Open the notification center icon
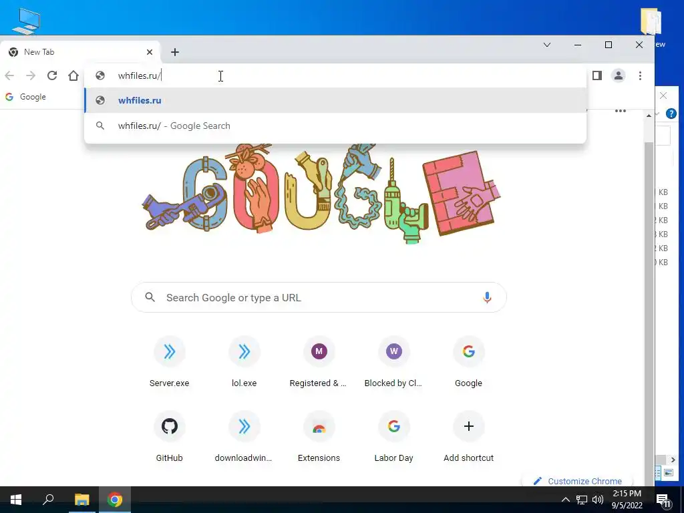This screenshot has width=684, height=513. (x=663, y=500)
